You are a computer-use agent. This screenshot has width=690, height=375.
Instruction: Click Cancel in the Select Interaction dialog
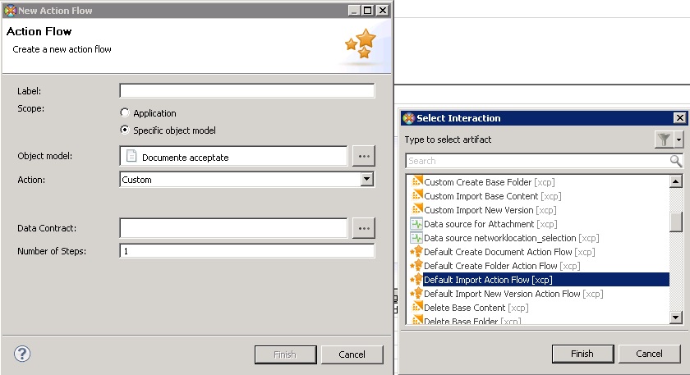point(649,354)
